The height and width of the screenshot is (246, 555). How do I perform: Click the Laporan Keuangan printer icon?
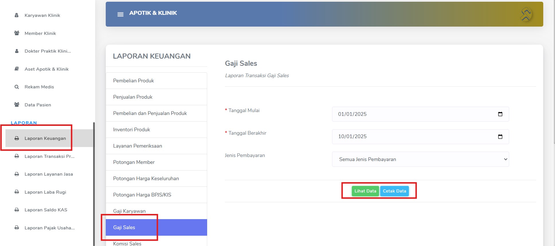point(17,138)
